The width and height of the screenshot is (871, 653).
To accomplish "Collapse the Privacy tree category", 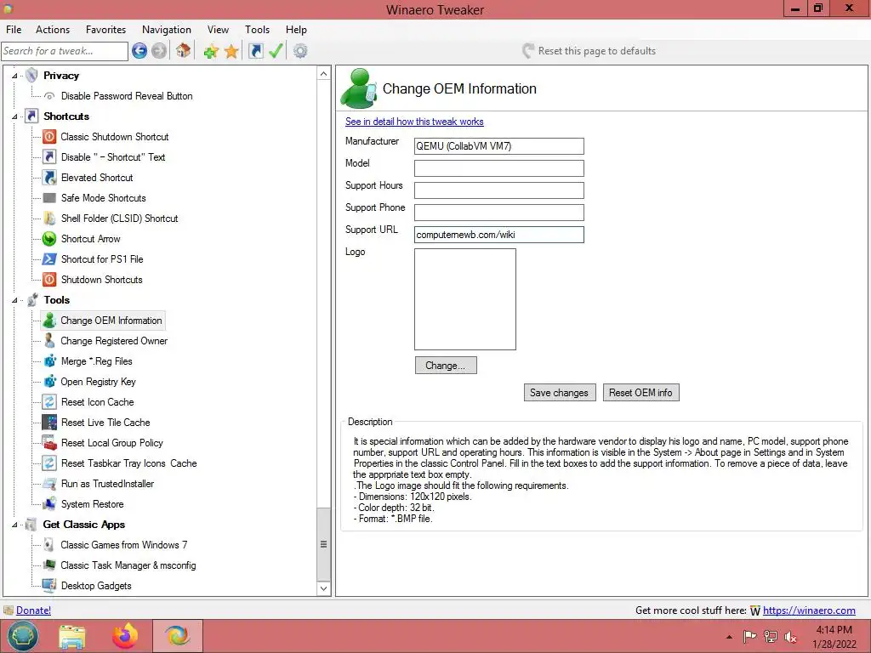I will click(x=14, y=76).
